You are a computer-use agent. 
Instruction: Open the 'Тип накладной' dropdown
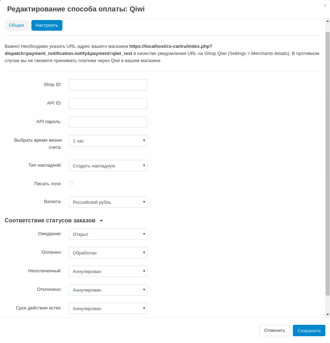pyautogui.click(x=108, y=166)
